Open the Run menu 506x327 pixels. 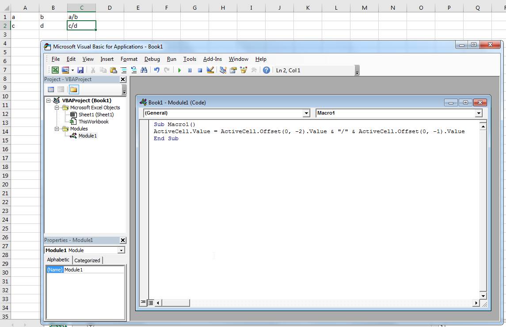pos(171,59)
